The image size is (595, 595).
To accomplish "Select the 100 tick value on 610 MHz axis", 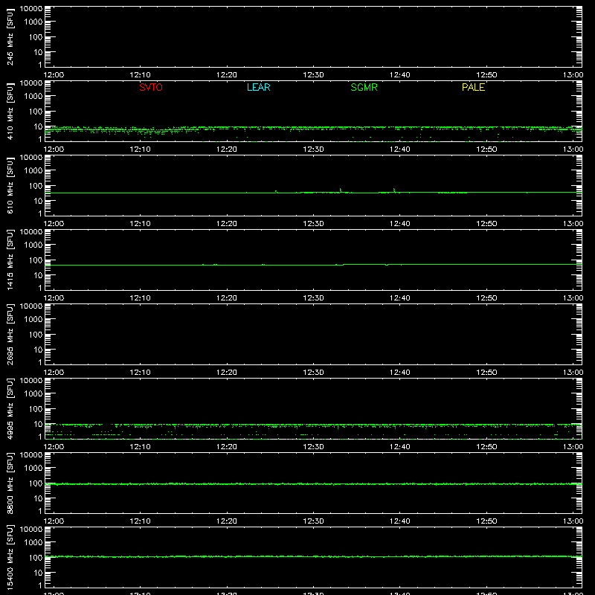I will tap(35, 186).
